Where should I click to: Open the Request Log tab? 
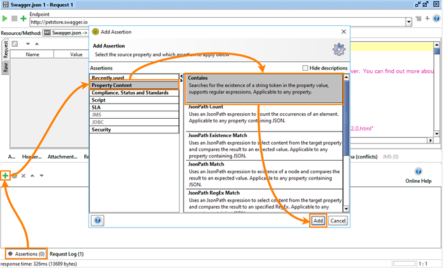click(67, 253)
